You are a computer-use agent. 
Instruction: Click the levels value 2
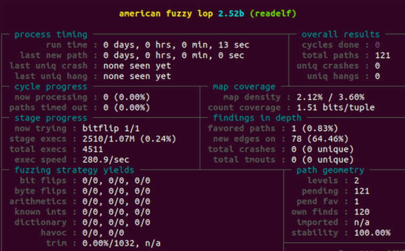coord(356,181)
